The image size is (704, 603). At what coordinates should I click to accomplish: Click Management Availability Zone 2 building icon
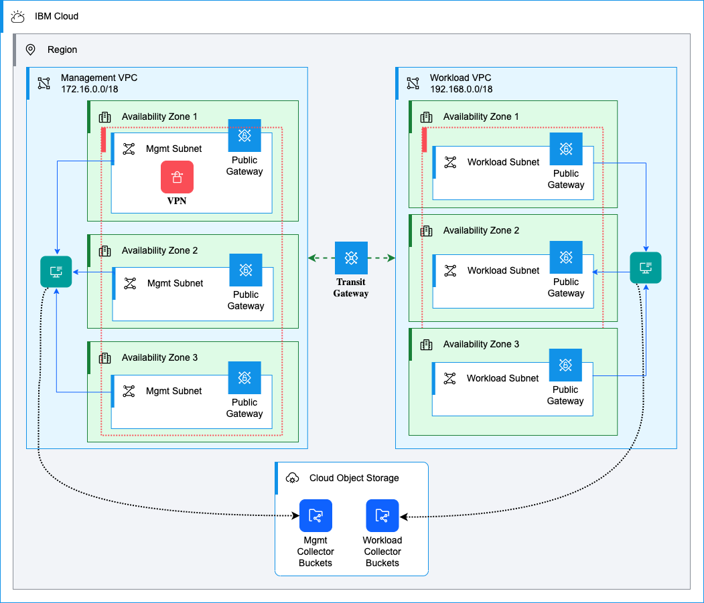(x=104, y=251)
